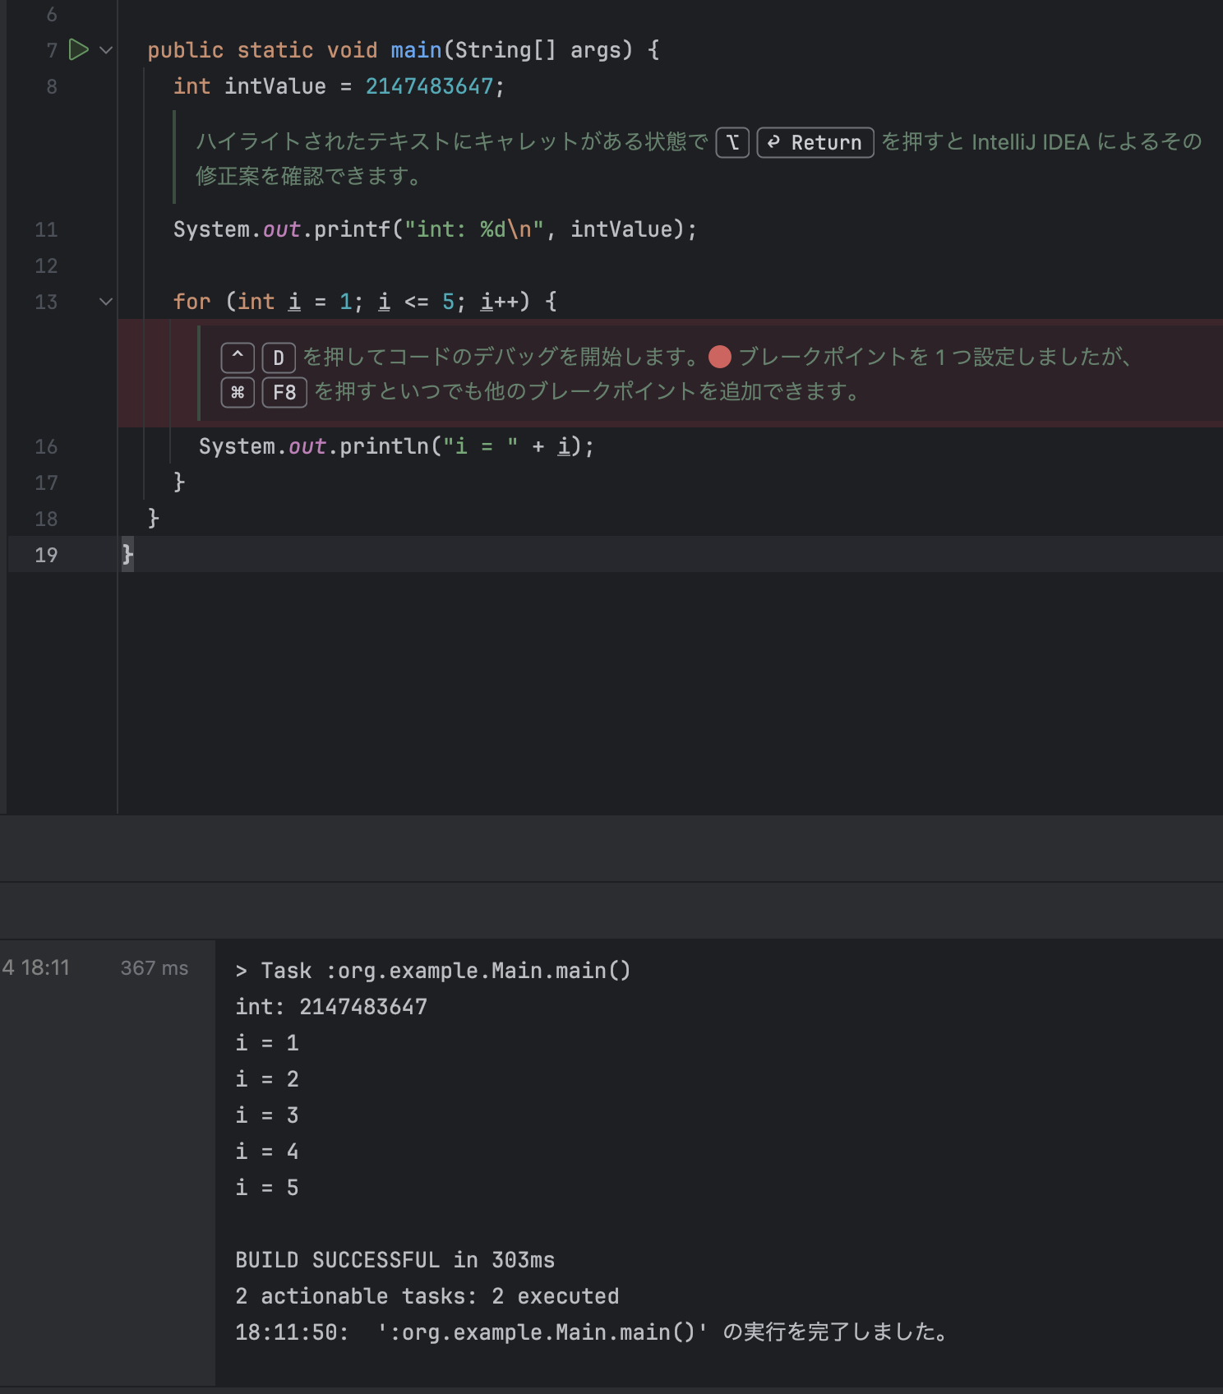Click line number 11 to toggle breakpoint
This screenshot has width=1223, height=1394.
click(46, 229)
